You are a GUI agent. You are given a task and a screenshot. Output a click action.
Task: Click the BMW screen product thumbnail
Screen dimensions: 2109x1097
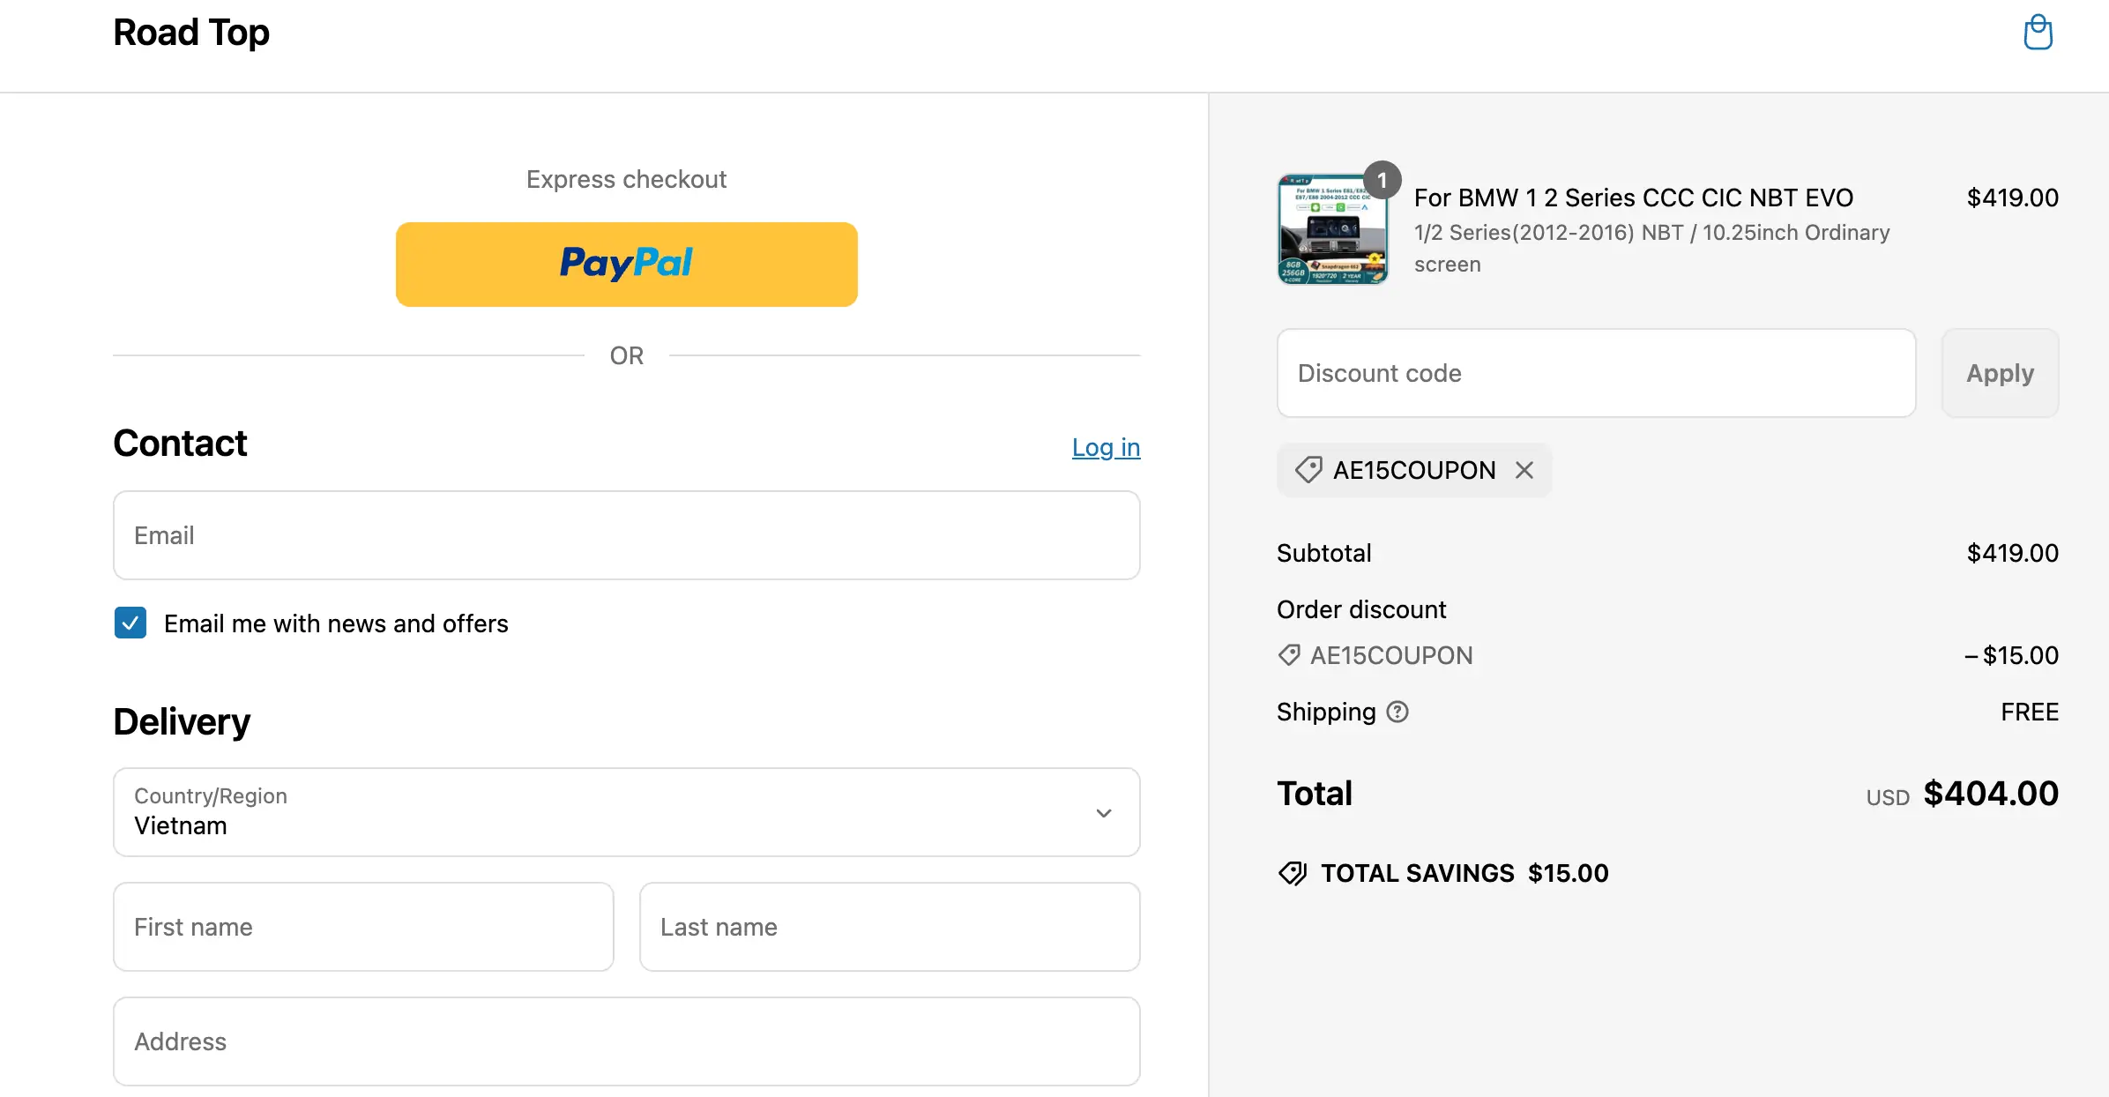(1332, 231)
